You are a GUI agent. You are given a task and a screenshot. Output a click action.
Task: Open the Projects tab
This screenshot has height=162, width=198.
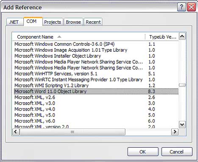(x=53, y=22)
